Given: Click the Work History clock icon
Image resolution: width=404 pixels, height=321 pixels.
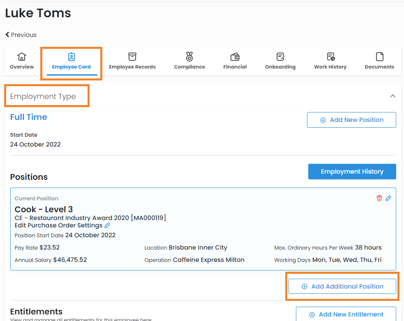Looking at the screenshot, I should [330, 57].
